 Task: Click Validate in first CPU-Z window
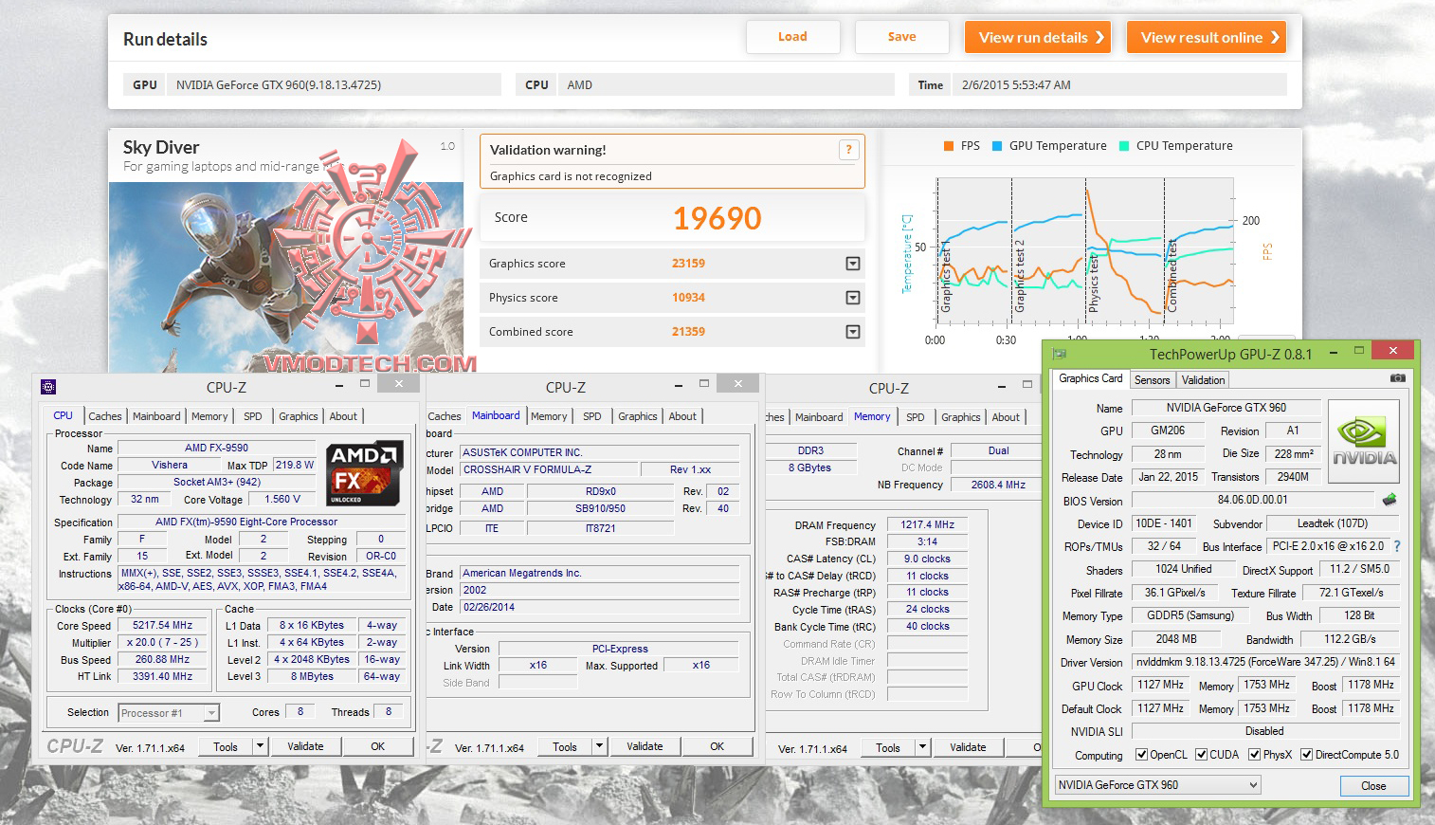point(305,746)
